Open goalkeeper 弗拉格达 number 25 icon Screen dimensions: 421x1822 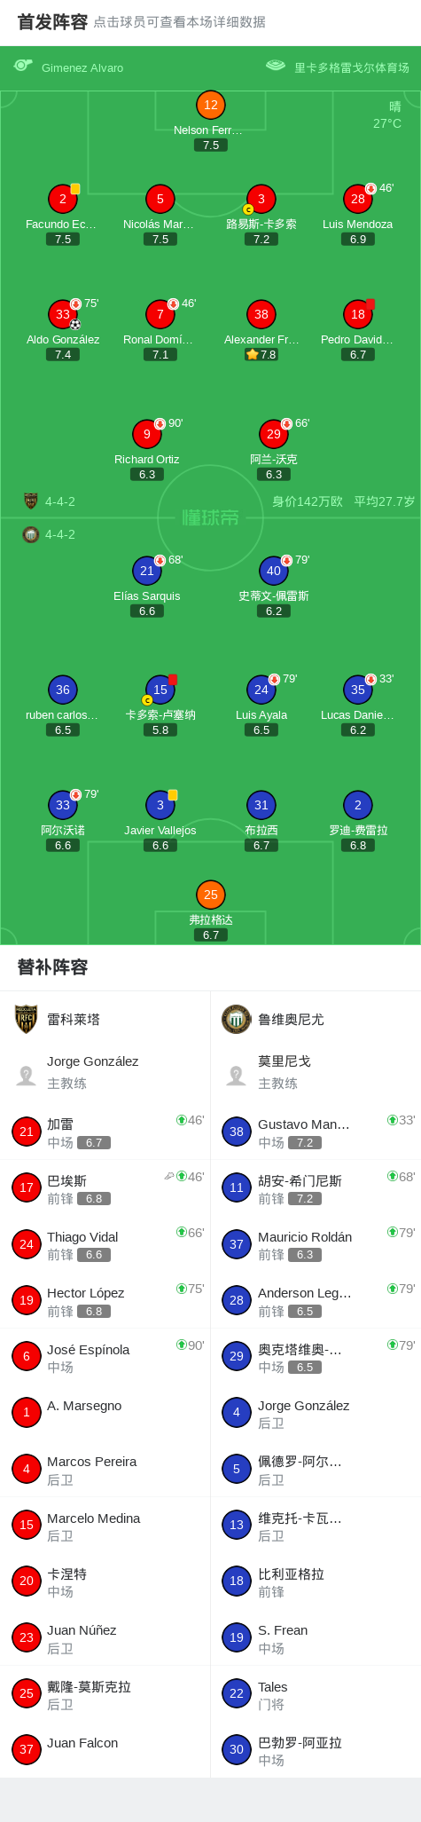click(x=211, y=895)
